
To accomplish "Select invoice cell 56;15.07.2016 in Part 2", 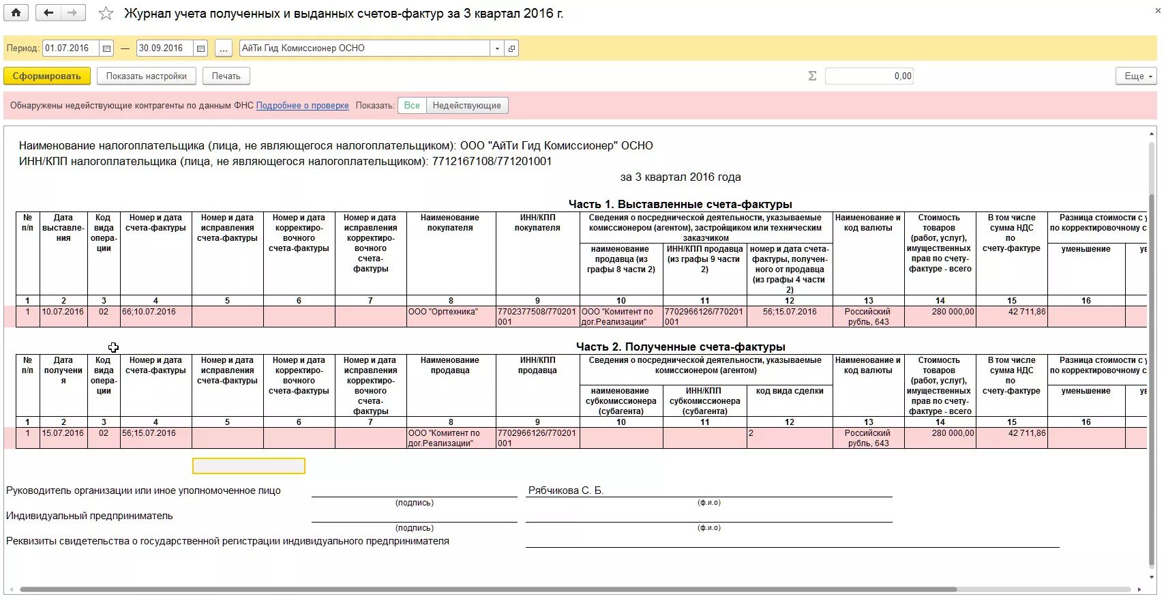I will [155, 438].
